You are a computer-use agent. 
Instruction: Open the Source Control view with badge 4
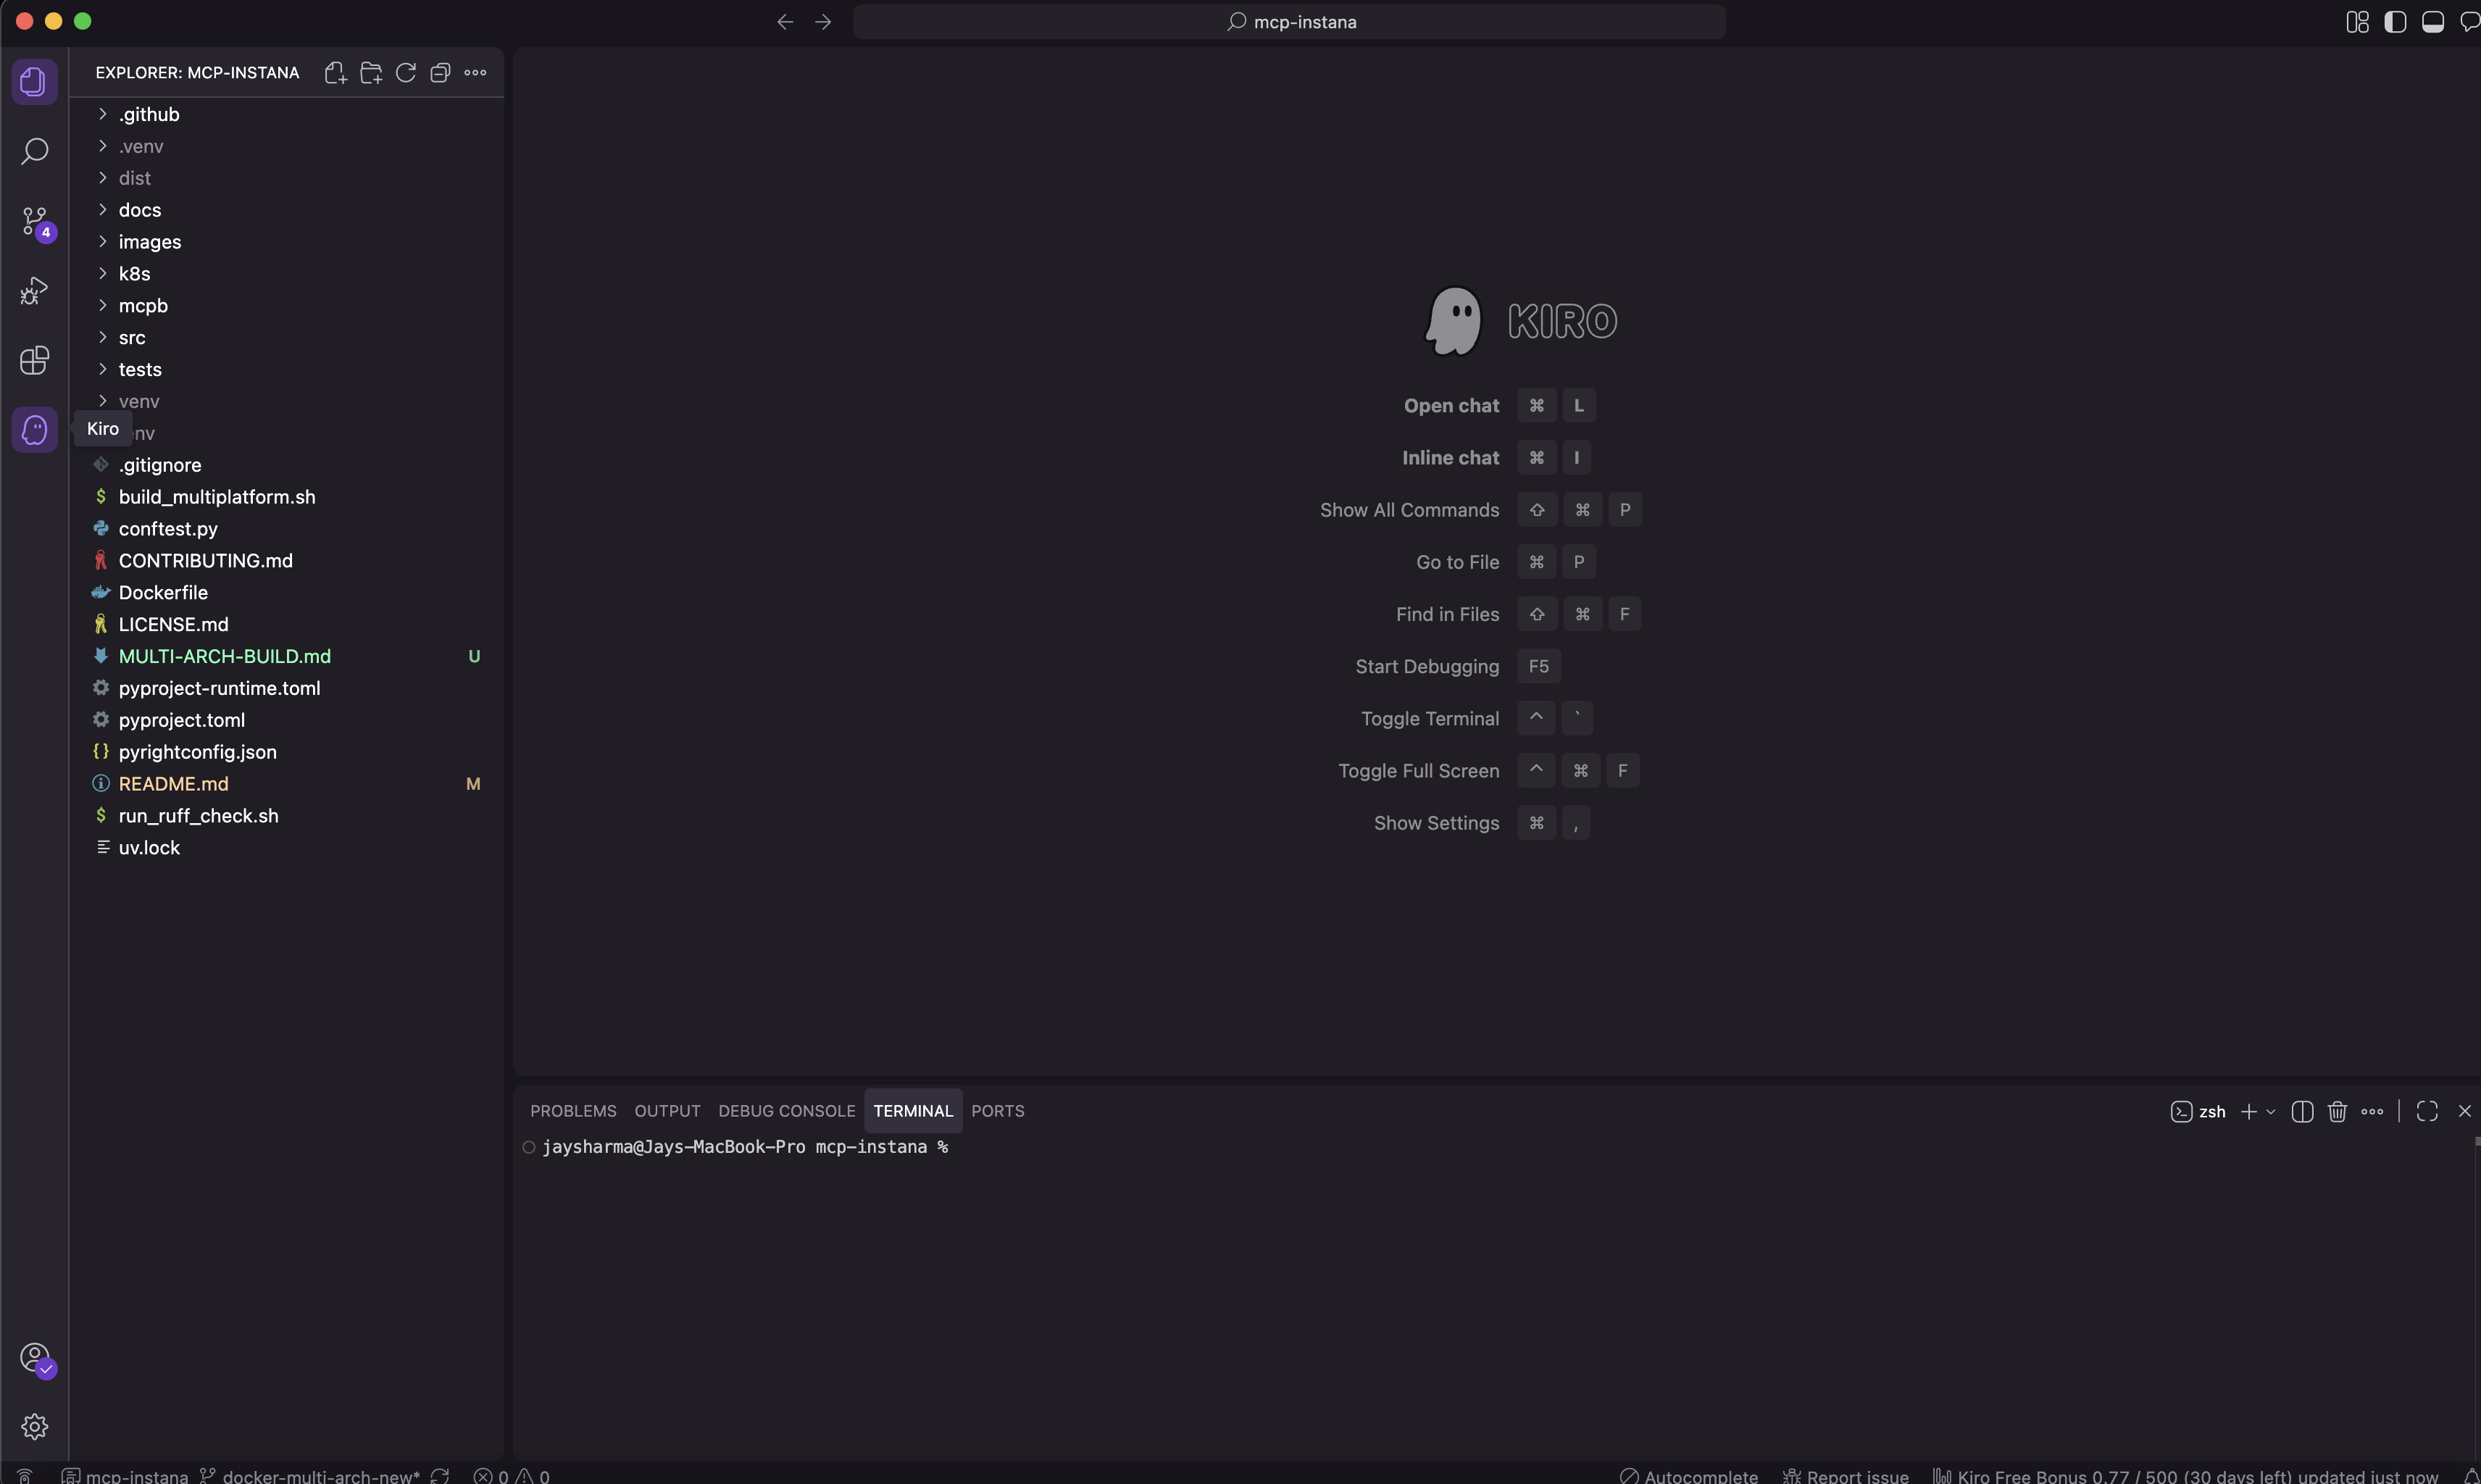point(34,221)
